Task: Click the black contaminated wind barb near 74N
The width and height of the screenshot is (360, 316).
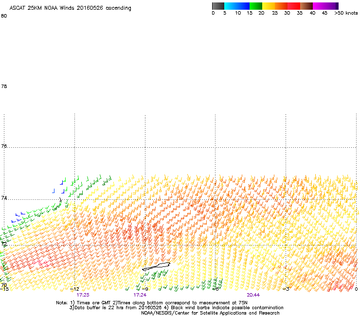Action: (60, 200)
